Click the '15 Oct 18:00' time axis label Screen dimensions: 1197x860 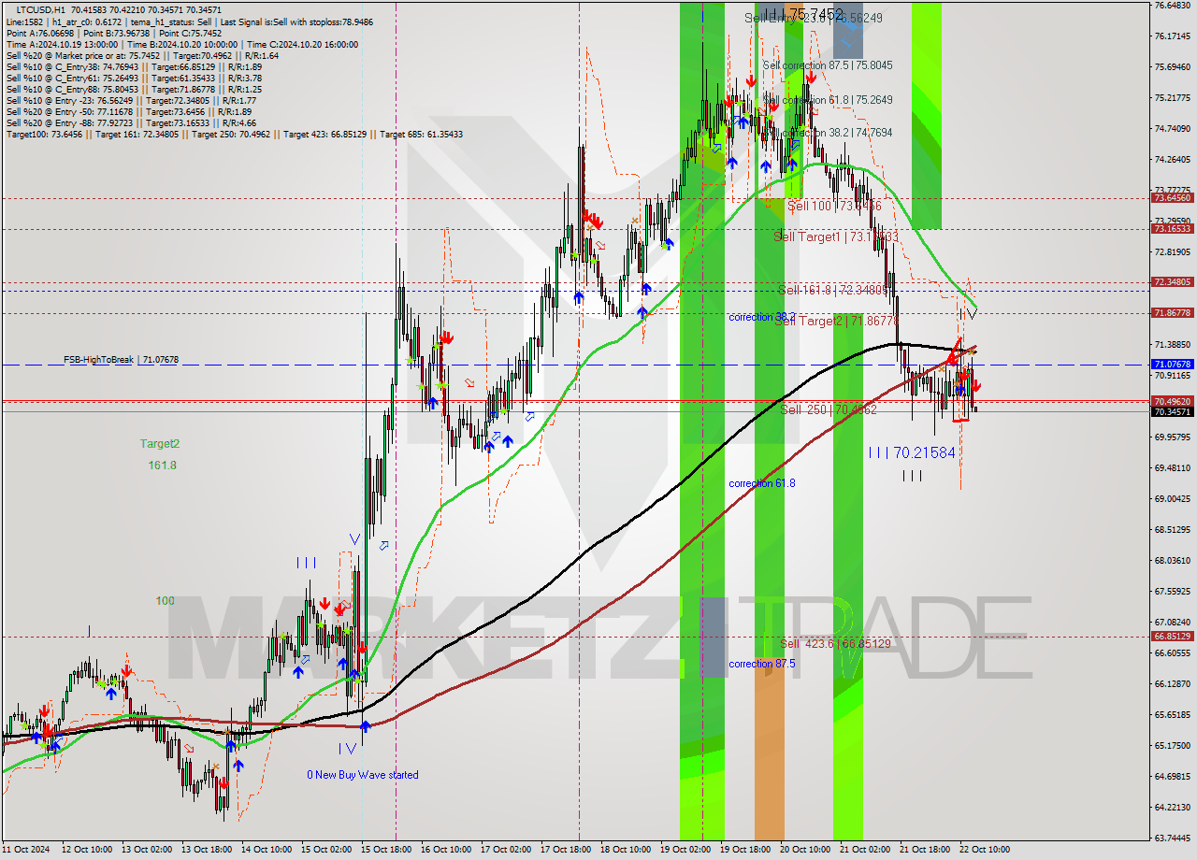click(388, 850)
